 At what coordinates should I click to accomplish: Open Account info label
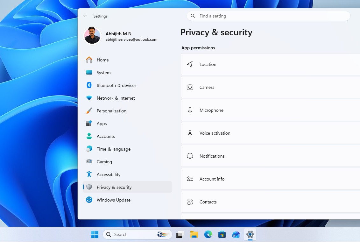[x=212, y=179]
